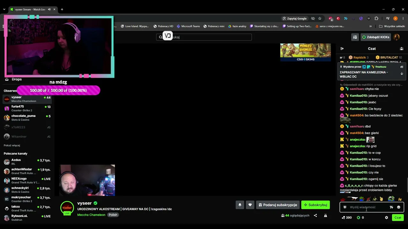Open the media control icon in Chrome toolbar
The height and width of the screenshot is (229, 408).
[388, 18]
